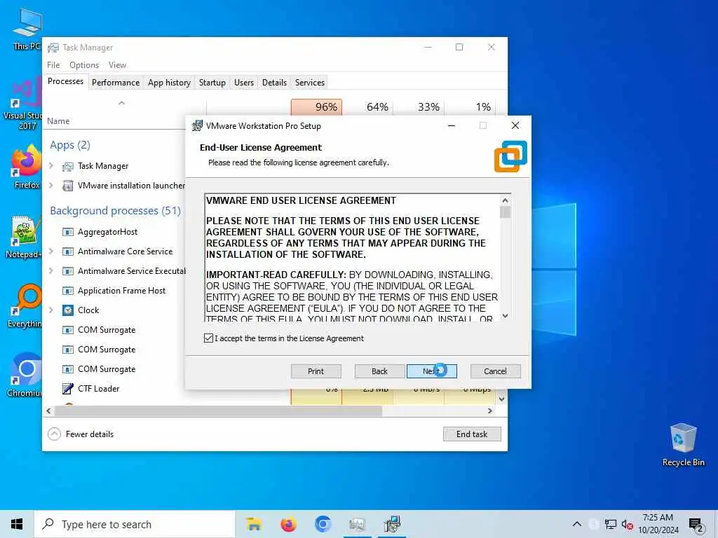718x538 pixels.
Task: Open the notification center icon
Action: pyautogui.click(x=696, y=525)
